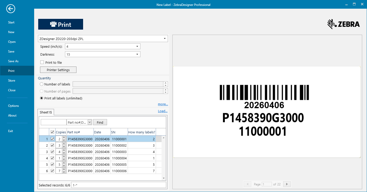Adjust copies stepper for SN 11000004 row
The width and height of the screenshot is (367, 192).
[x=64, y=158]
